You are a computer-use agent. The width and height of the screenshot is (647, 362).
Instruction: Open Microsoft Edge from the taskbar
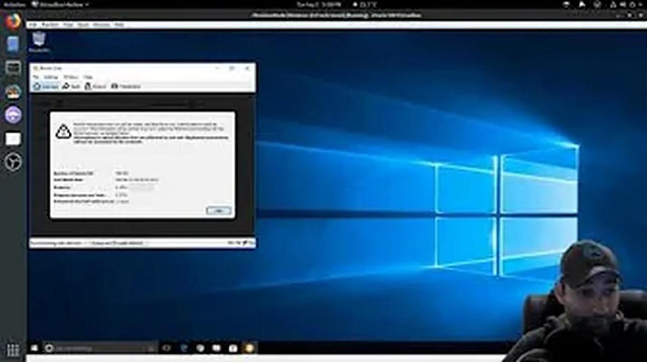[183, 348]
